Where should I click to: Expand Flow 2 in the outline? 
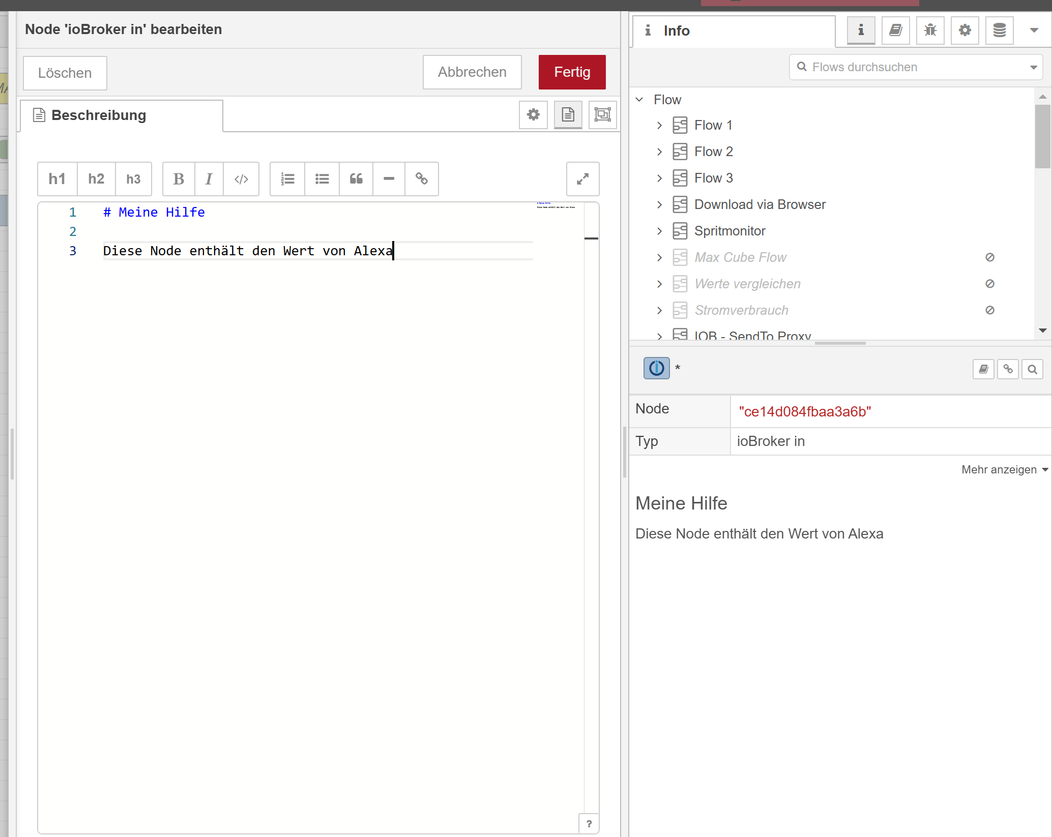[660, 152]
